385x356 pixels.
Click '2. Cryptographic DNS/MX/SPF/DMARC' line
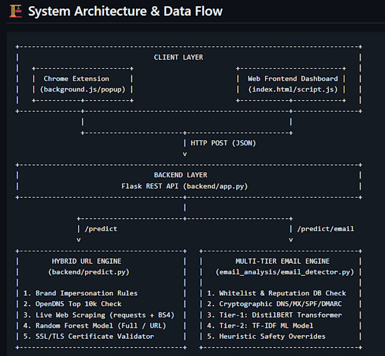pyautogui.click(x=275, y=304)
